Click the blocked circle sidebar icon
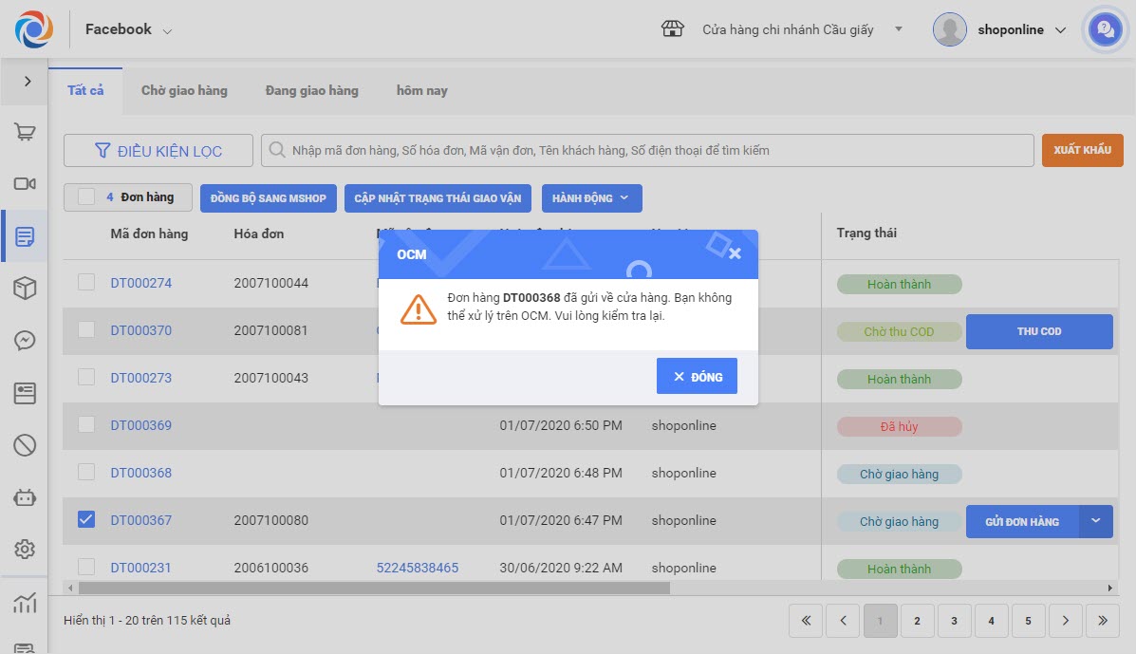The height and width of the screenshot is (654, 1136). (25, 444)
